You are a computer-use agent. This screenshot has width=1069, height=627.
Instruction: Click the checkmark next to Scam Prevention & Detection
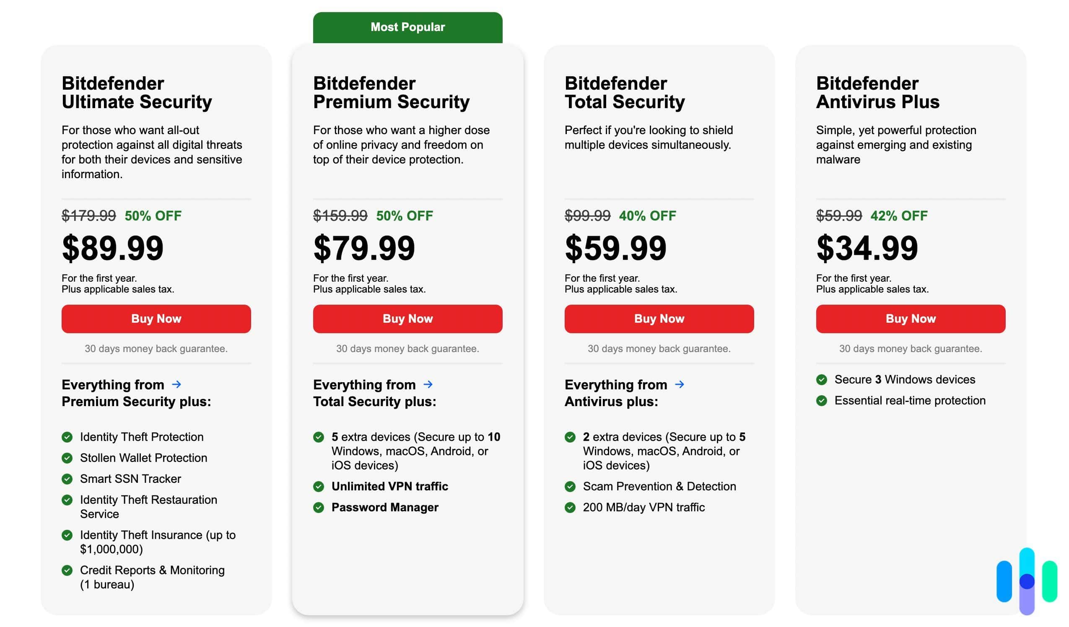pyautogui.click(x=570, y=487)
